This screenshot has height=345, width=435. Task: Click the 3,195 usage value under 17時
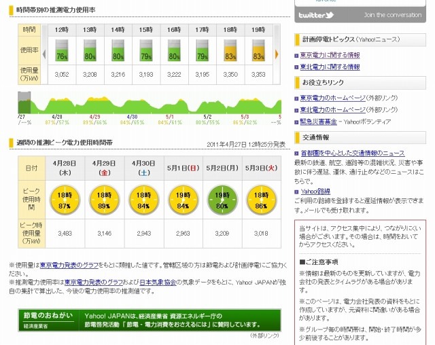coord(203,75)
